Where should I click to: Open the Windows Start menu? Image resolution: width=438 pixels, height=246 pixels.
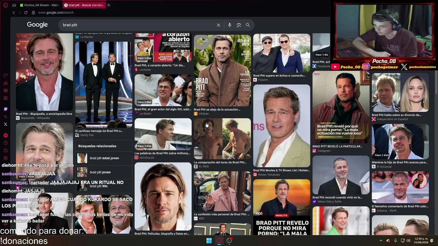coord(209,241)
